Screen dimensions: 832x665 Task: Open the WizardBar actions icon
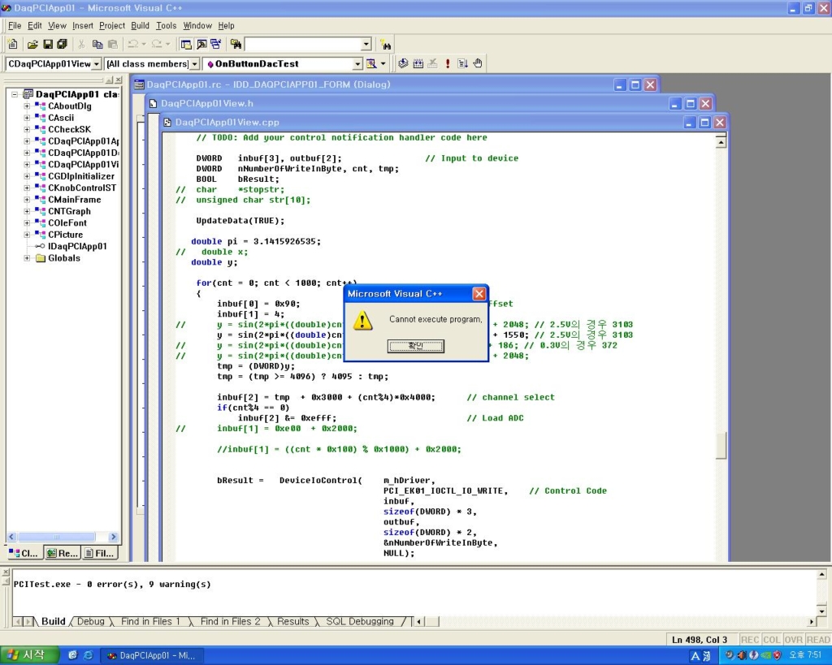pos(371,63)
